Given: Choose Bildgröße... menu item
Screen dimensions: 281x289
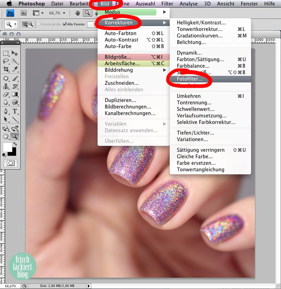Looking at the screenshot, I should [x=133, y=57].
